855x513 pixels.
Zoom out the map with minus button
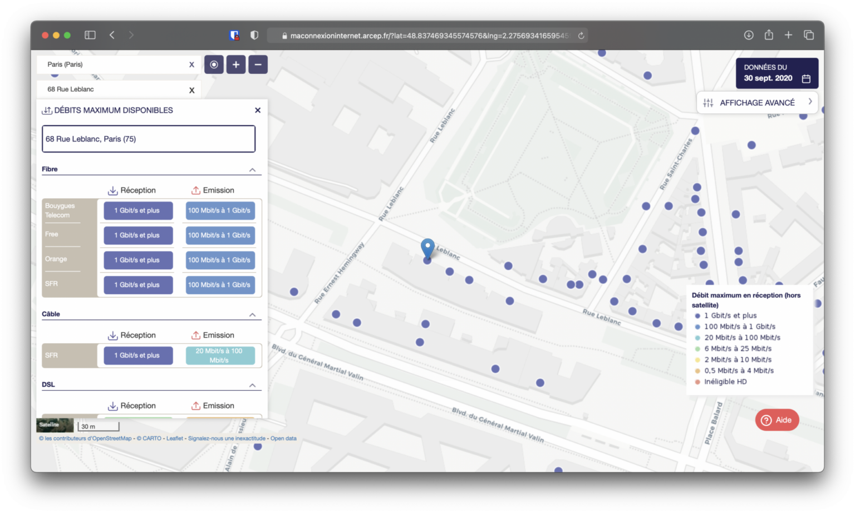[258, 65]
